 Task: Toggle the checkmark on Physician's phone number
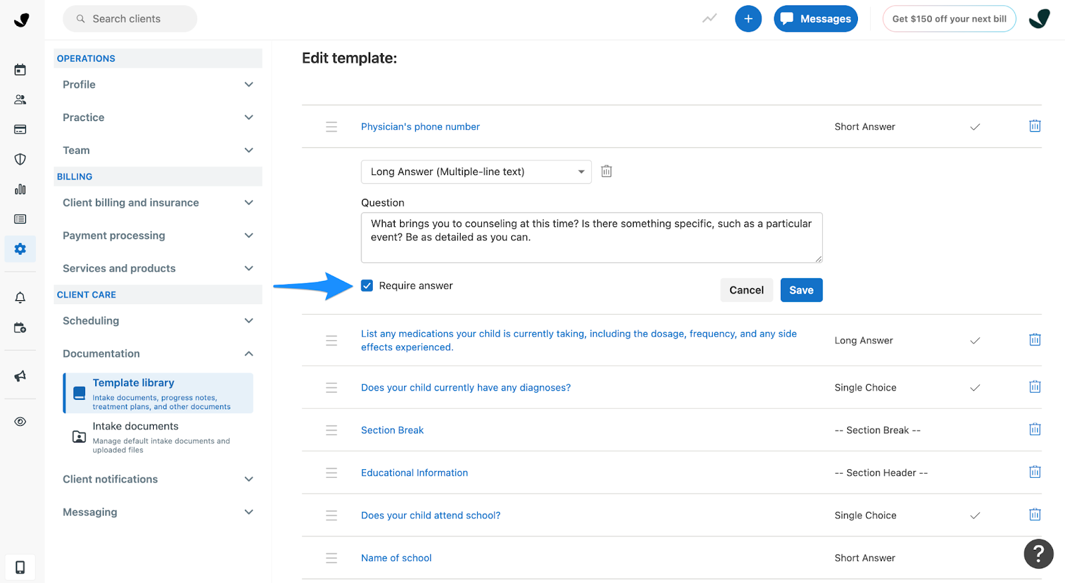[974, 126]
